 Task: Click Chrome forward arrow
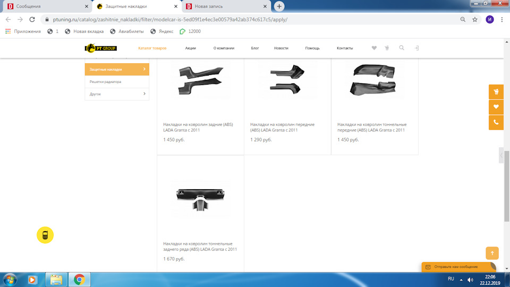click(20, 20)
